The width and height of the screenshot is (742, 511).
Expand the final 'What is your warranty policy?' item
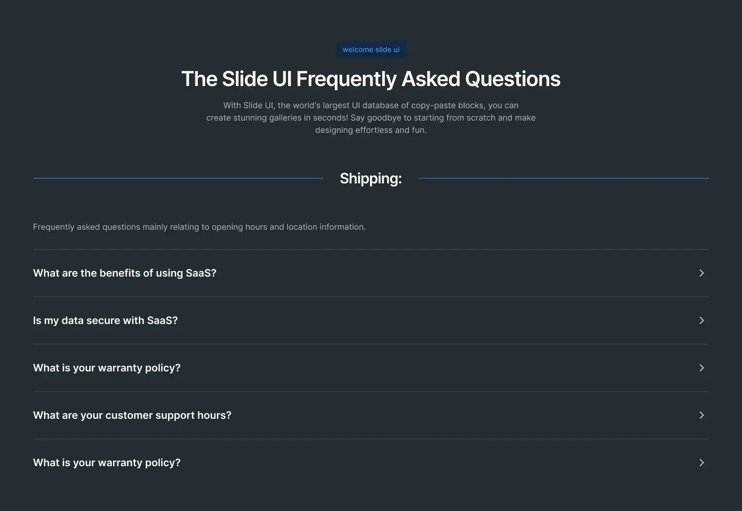point(371,463)
